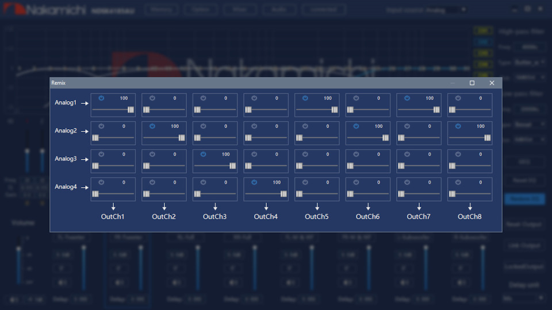Click the Analog3 to OutCh5 level slider
Viewport: 552px width, 310px height.
[x=317, y=166]
